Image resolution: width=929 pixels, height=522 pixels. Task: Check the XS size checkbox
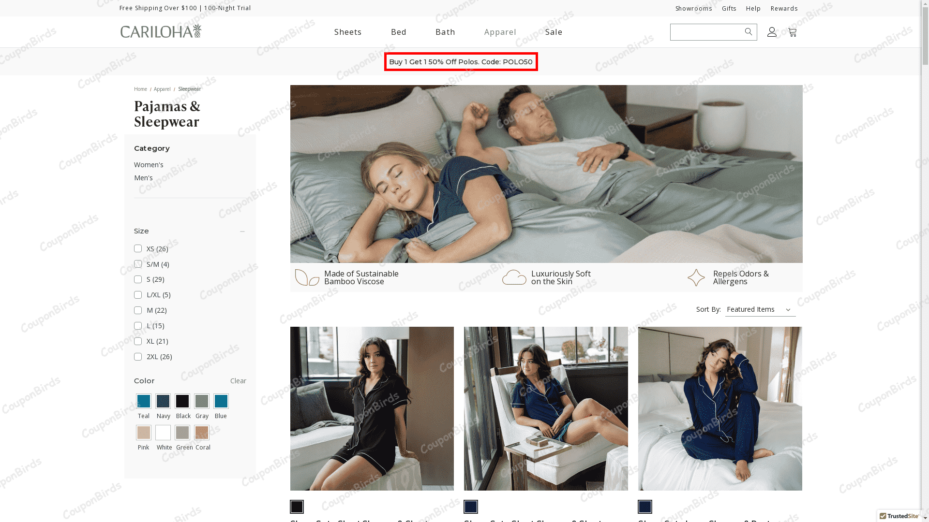tap(138, 248)
